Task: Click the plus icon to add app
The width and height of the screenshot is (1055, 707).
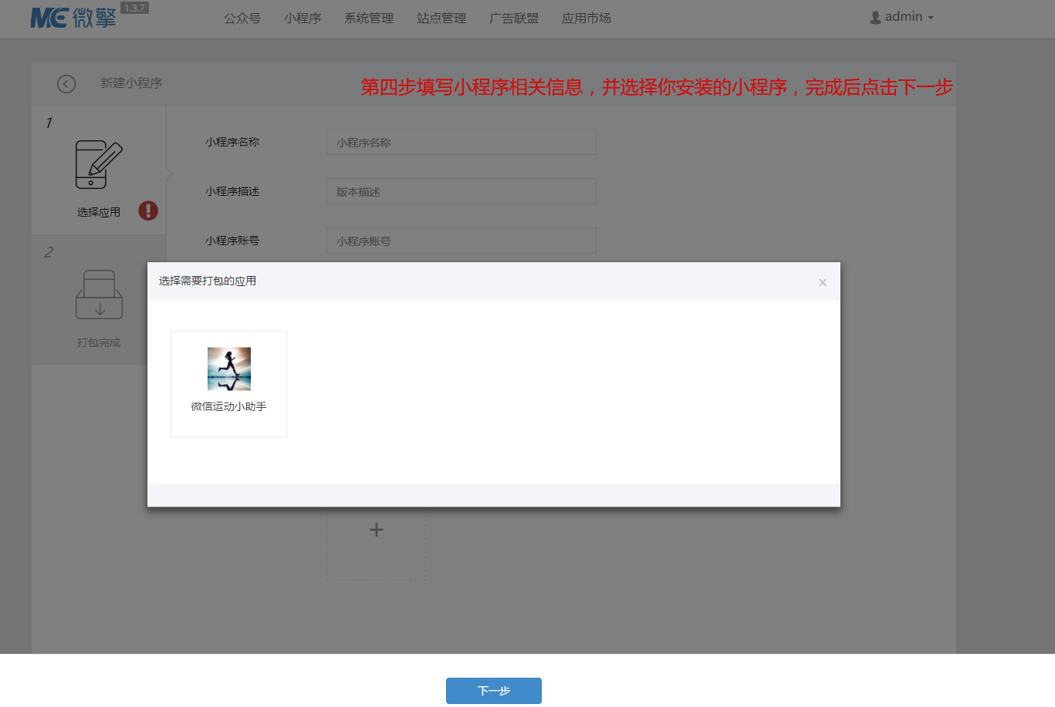Action: click(x=376, y=530)
